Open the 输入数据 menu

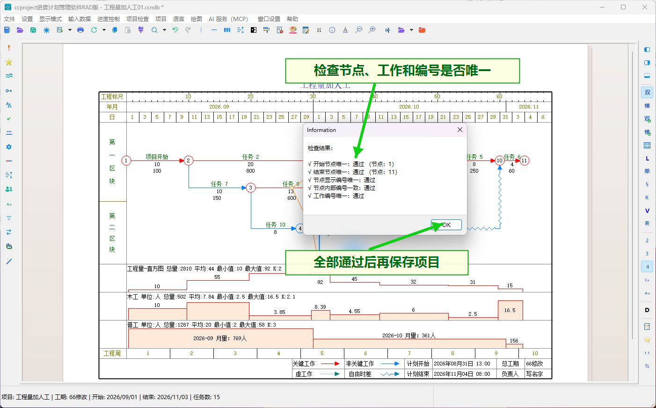[80, 19]
